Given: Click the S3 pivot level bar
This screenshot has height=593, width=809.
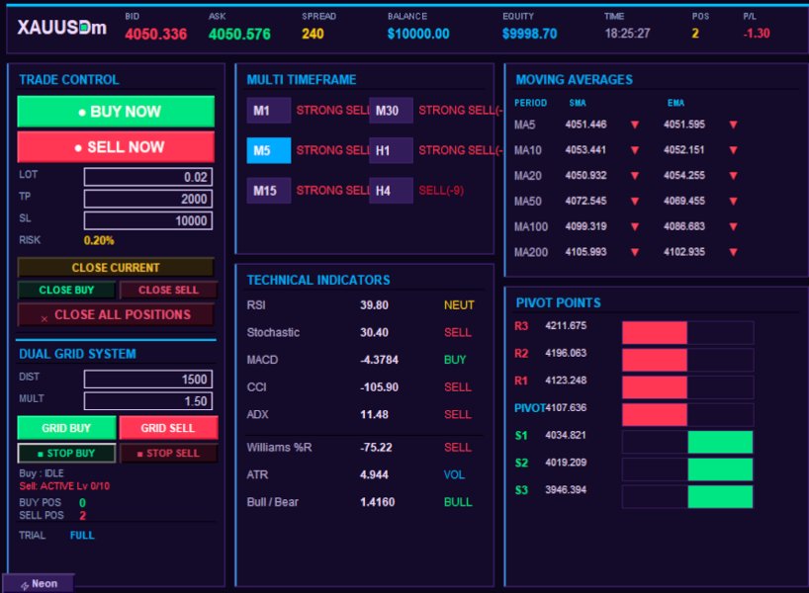Looking at the screenshot, I should (x=687, y=496).
